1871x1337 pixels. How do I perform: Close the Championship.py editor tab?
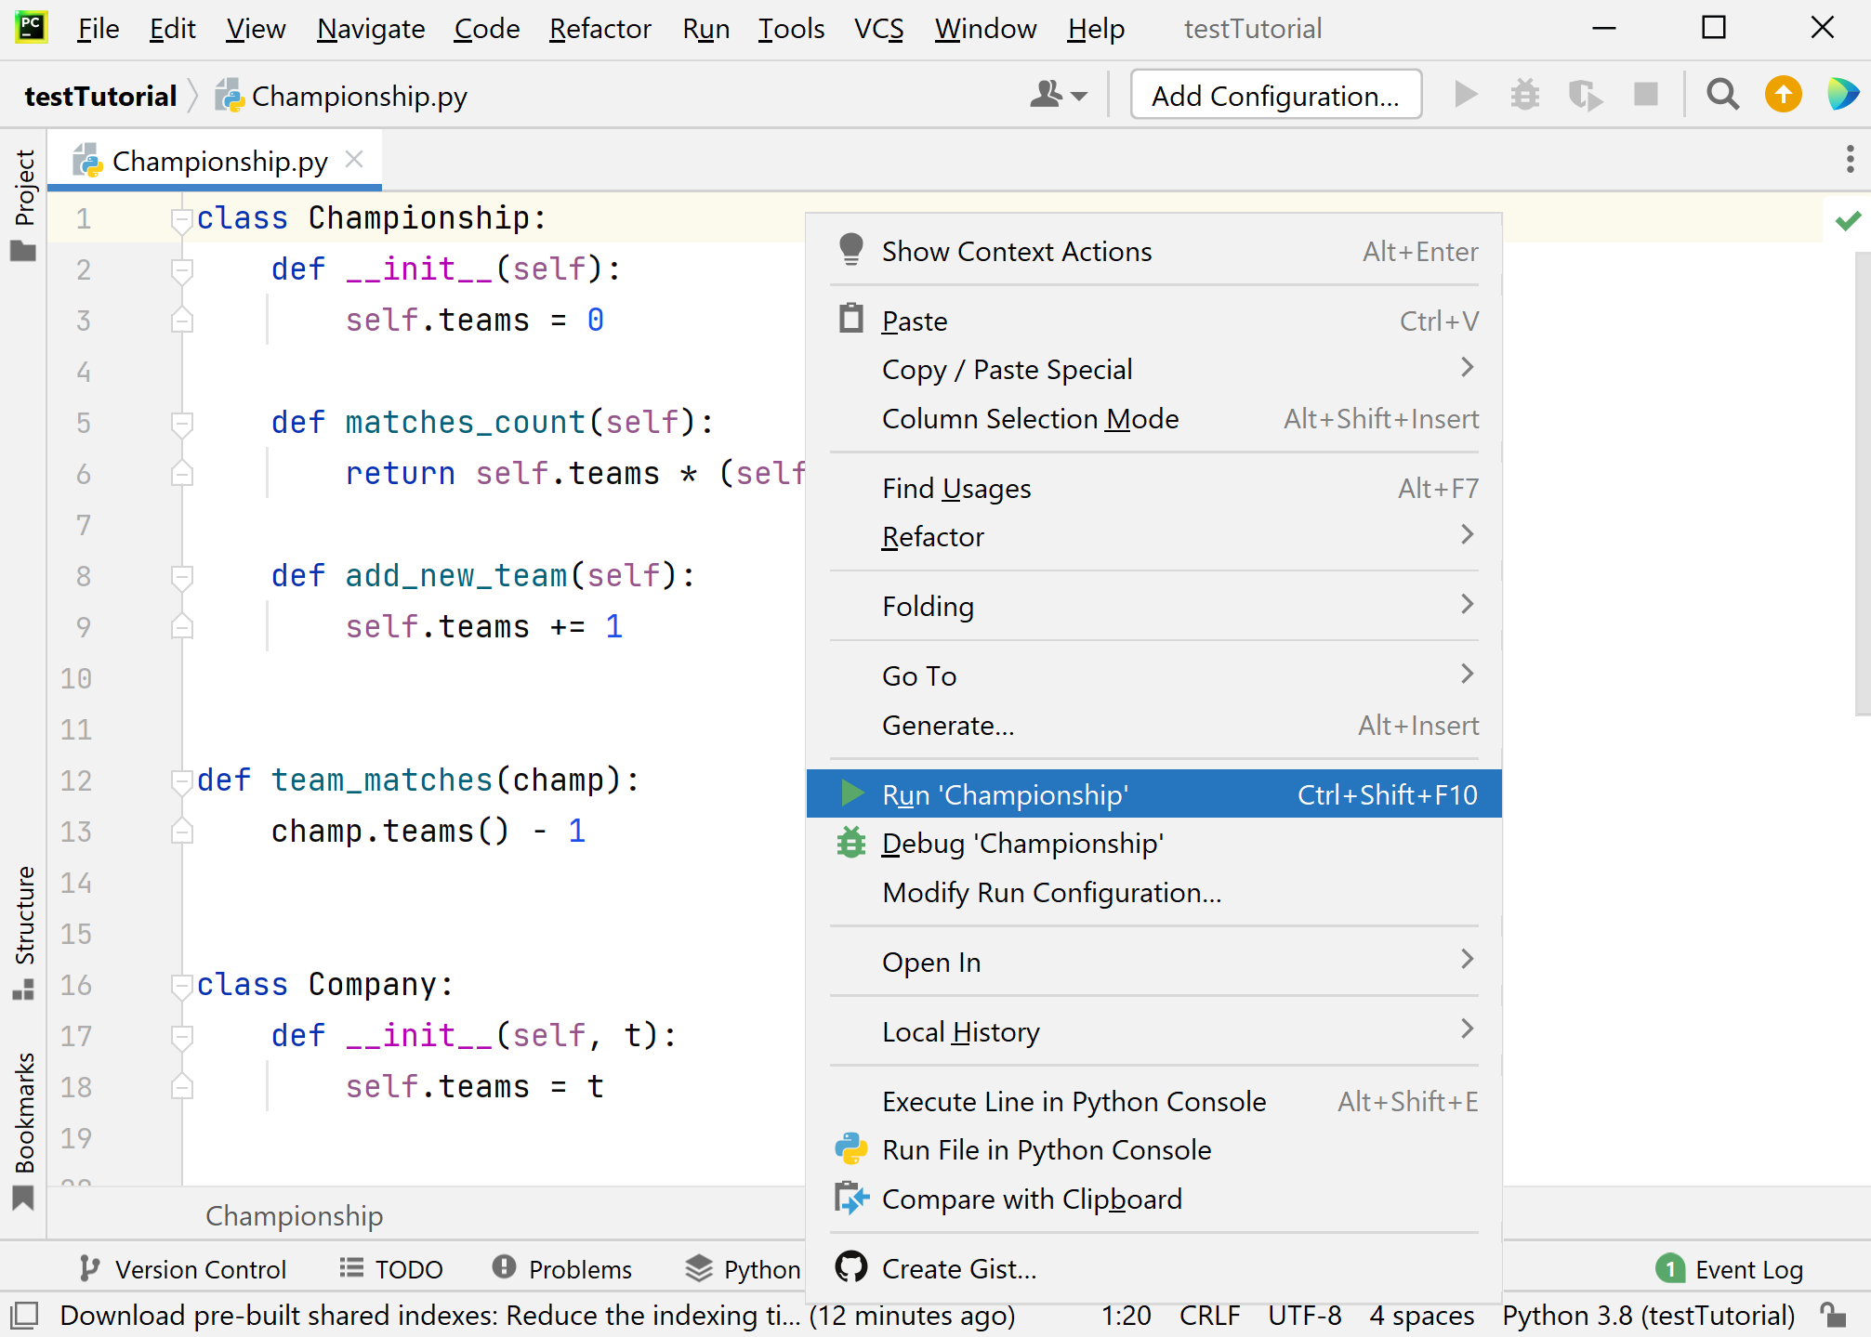coord(354,160)
